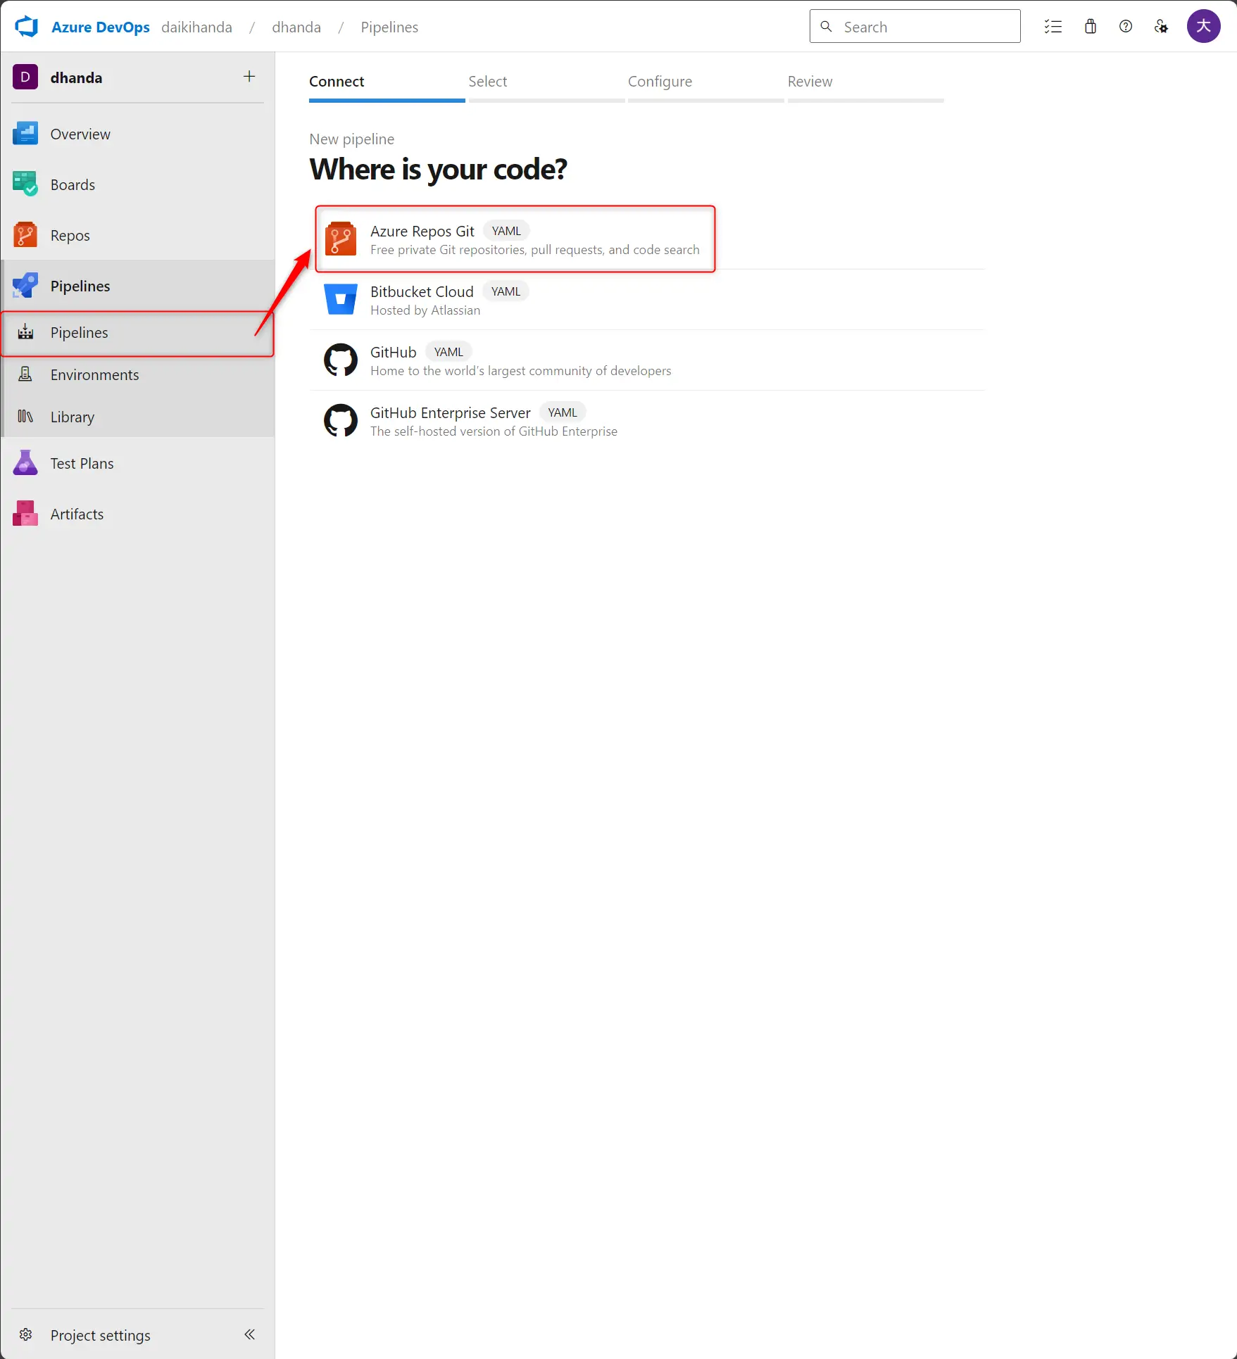Image resolution: width=1237 pixels, height=1359 pixels.
Task: Go to daikihanda organization breadcrumb
Action: (x=196, y=27)
